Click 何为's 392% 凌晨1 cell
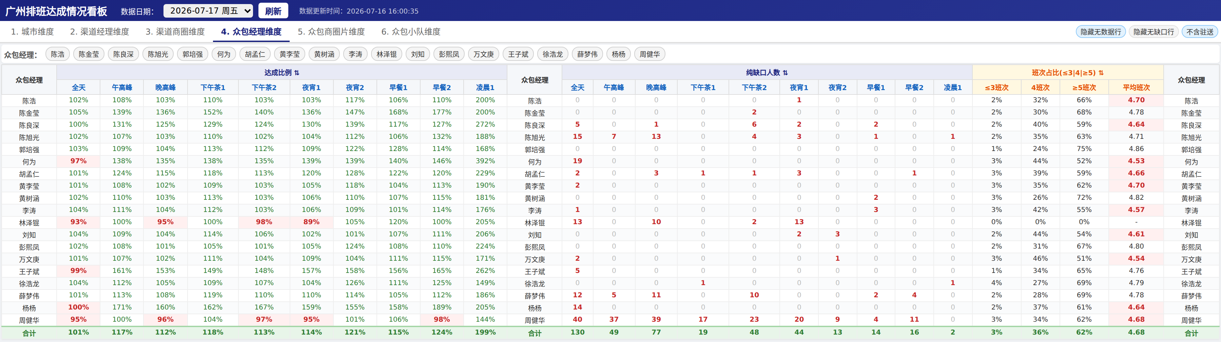 click(485, 161)
